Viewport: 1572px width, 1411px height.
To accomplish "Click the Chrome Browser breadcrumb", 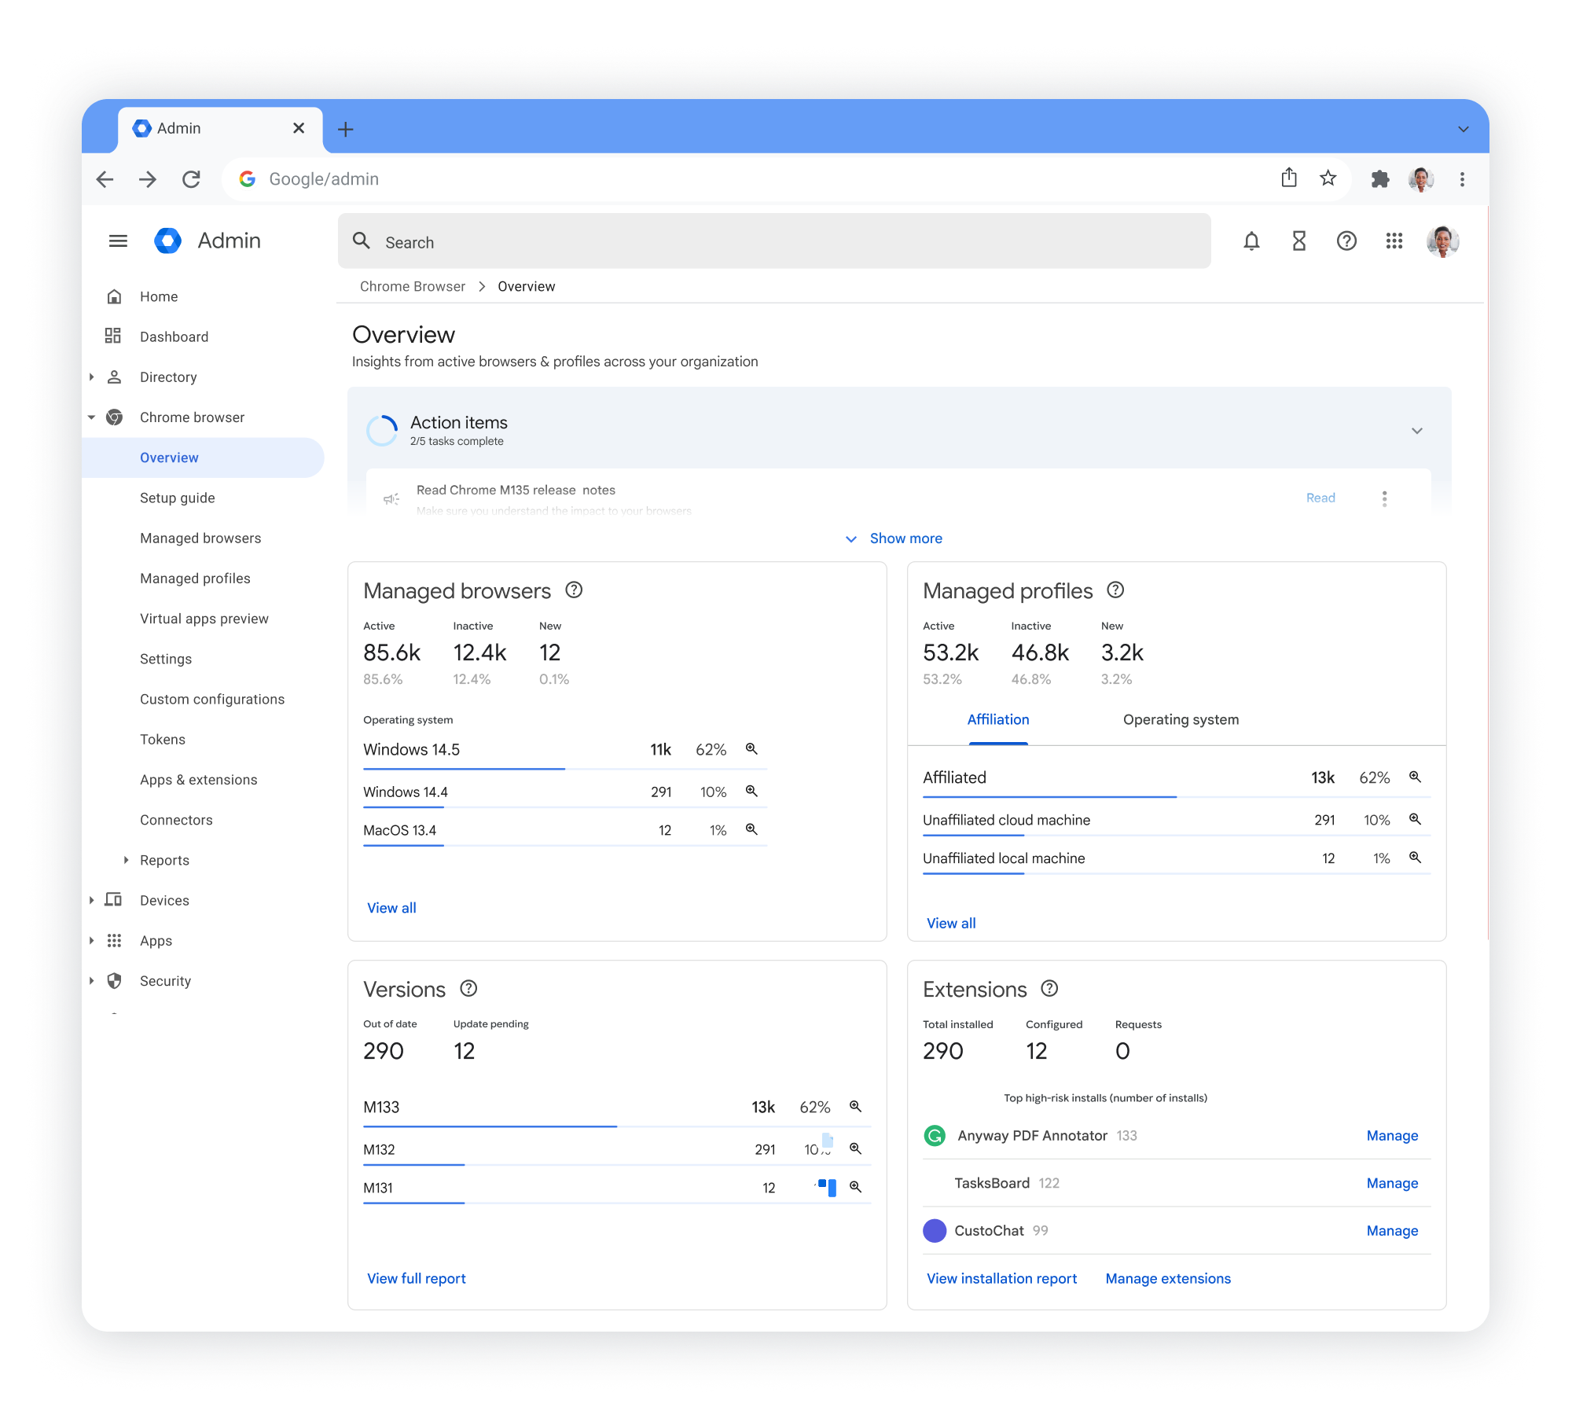I will [x=413, y=286].
